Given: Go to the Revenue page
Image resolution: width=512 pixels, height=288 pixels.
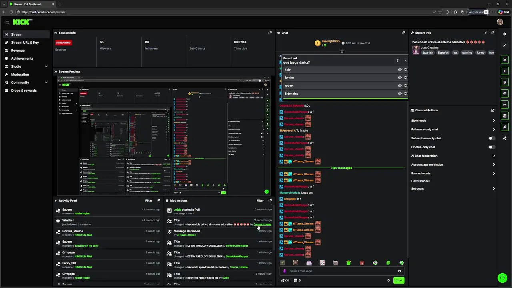Looking at the screenshot, I should [26, 50].
